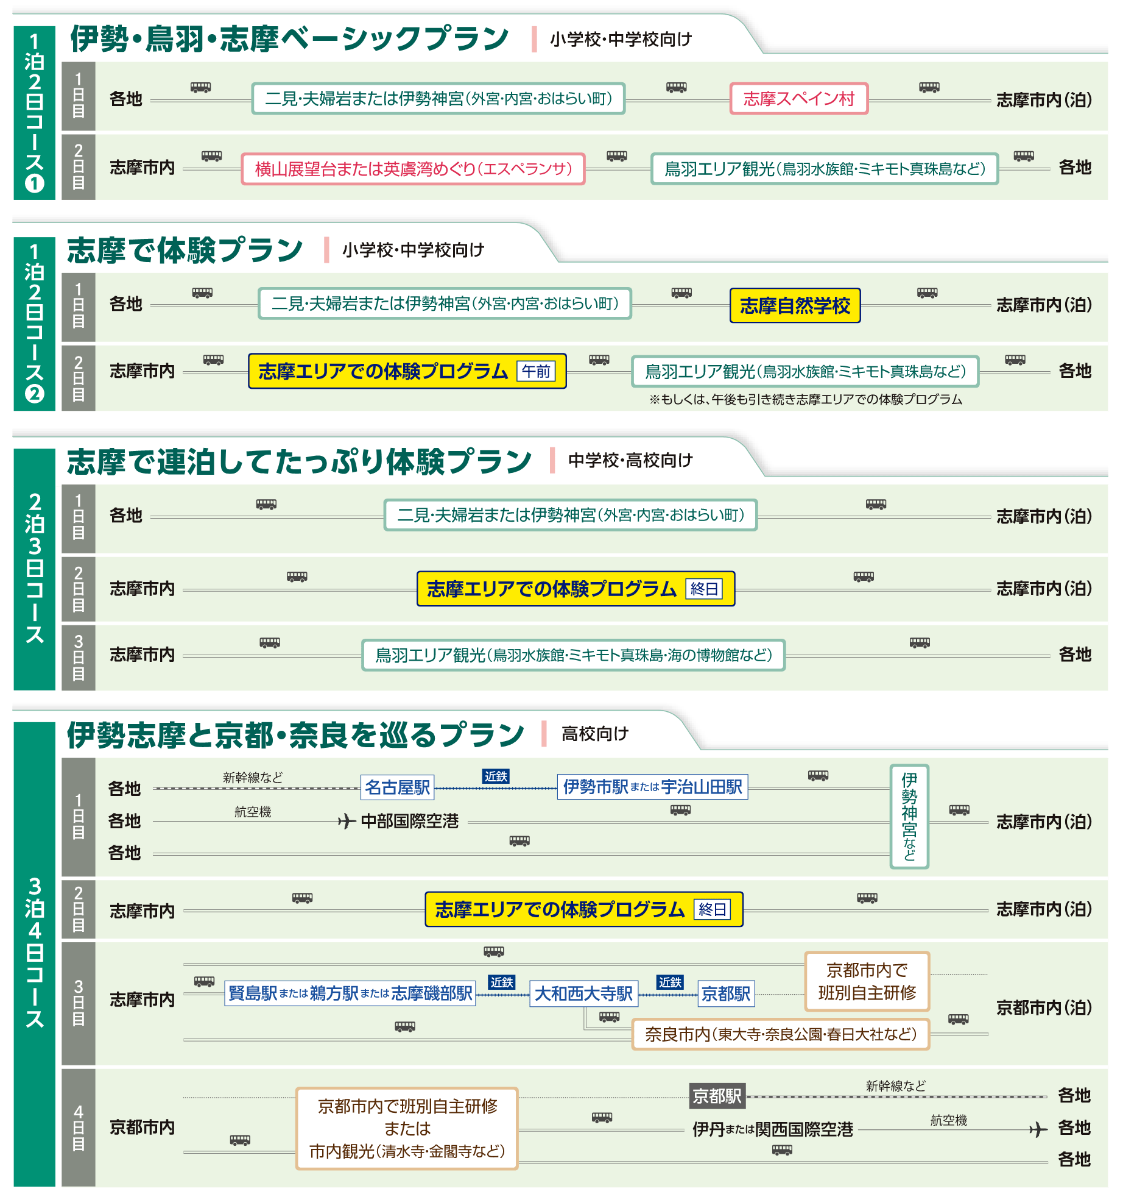This screenshot has height=1197, width=1123.
Task: Click bus icon right after 志摩自然学校 box
Action: coord(927,293)
